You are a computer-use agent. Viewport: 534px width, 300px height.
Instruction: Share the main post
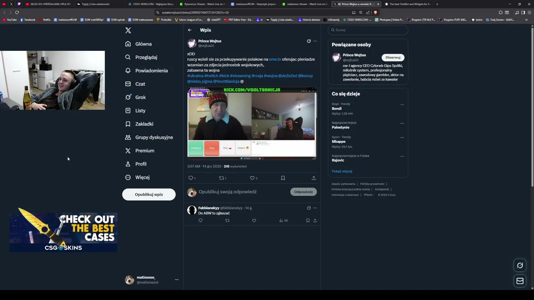[x=314, y=178]
